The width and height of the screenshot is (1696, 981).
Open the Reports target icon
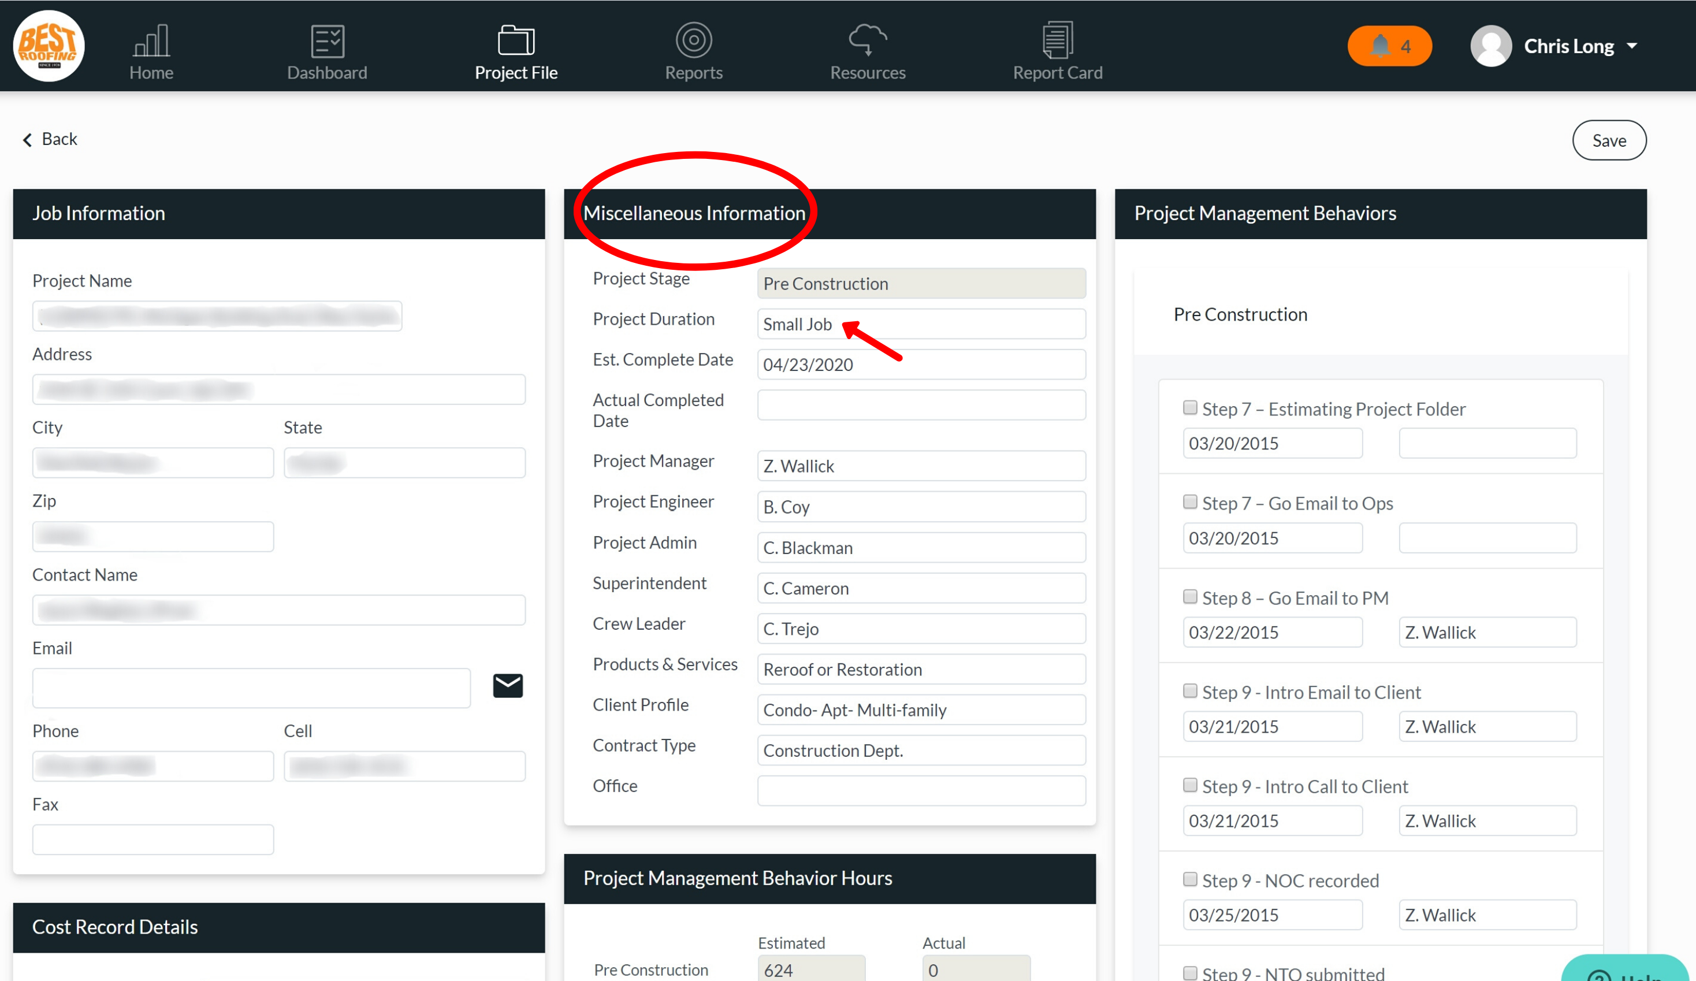pos(694,40)
